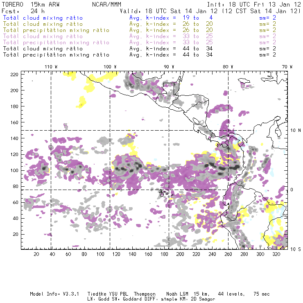The height and width of the screenshot is (303, 303).
Task: Select the olive "Total cloud mixing ratio" legend line
Action: point(43,24)
